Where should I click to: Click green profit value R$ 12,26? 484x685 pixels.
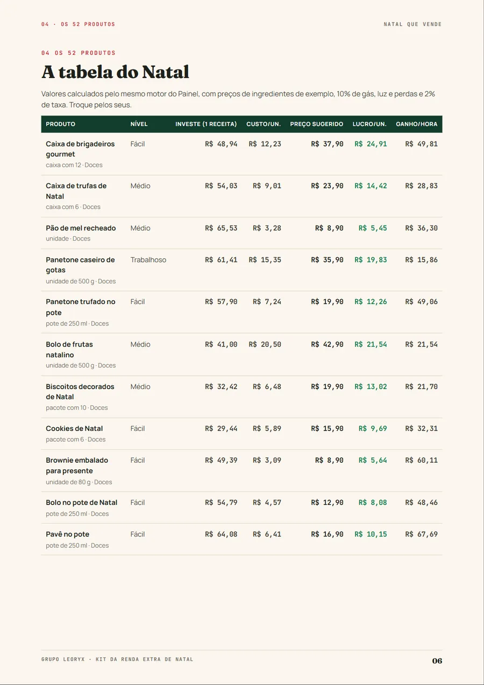[371, 302]
